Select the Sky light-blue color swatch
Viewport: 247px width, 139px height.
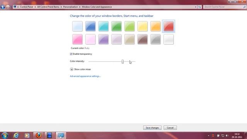point(77,26)
